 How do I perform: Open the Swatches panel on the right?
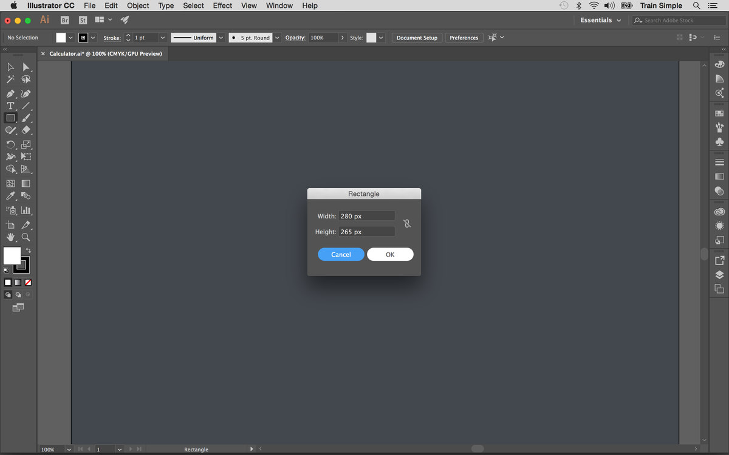tap(719, 112)
